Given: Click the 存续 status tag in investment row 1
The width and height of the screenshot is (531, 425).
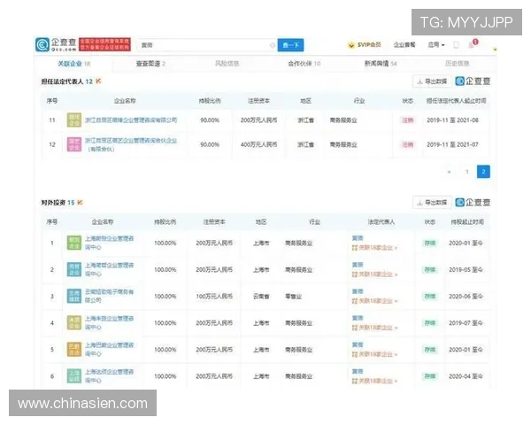Looking at the screenshot, I should (x=430, y=243).
